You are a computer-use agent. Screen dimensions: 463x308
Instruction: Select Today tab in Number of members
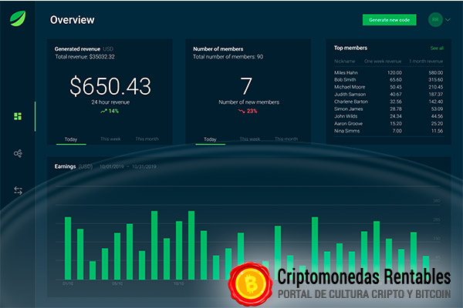point(210,139)
